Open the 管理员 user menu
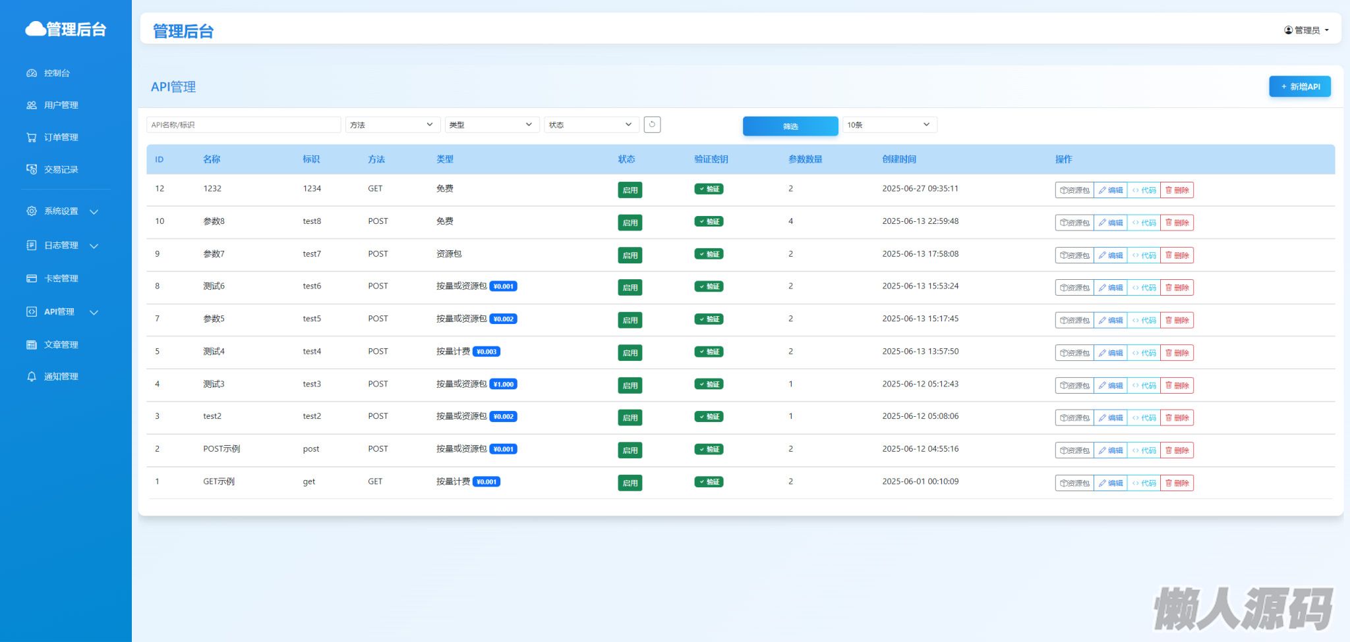The image size is (1350, 642). 1306,30
